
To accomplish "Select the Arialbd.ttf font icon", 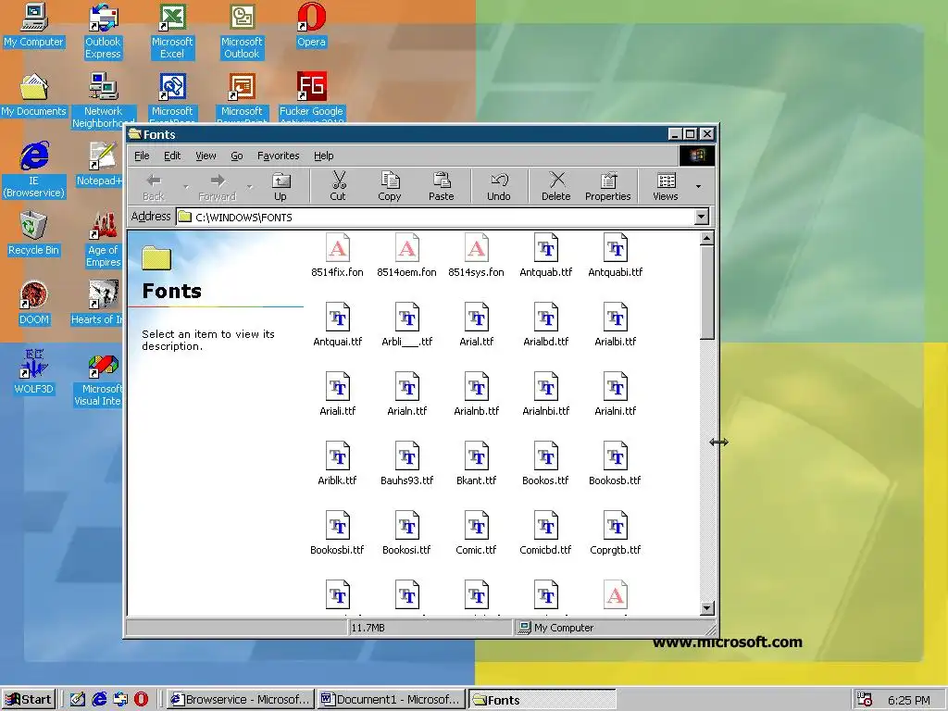I will pyautogui.click(x=546, y=318).
